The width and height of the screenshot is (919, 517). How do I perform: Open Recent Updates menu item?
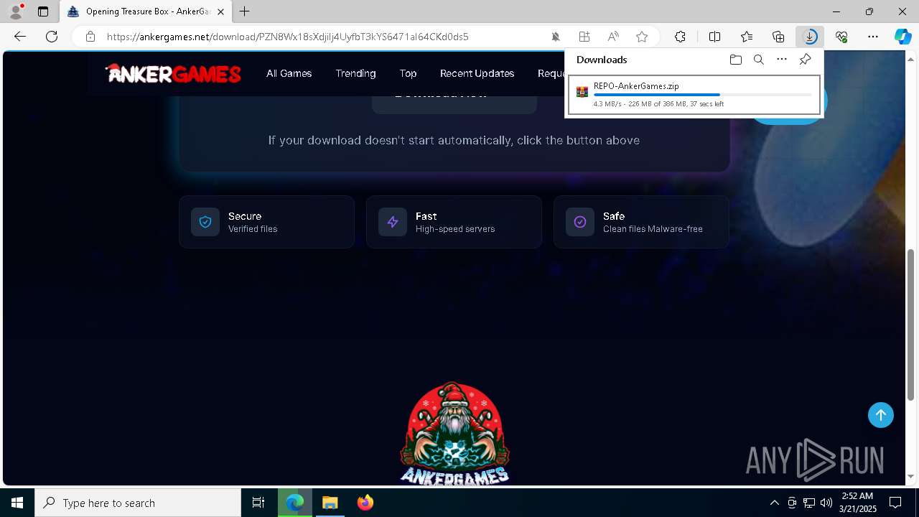tap(477, 73)
